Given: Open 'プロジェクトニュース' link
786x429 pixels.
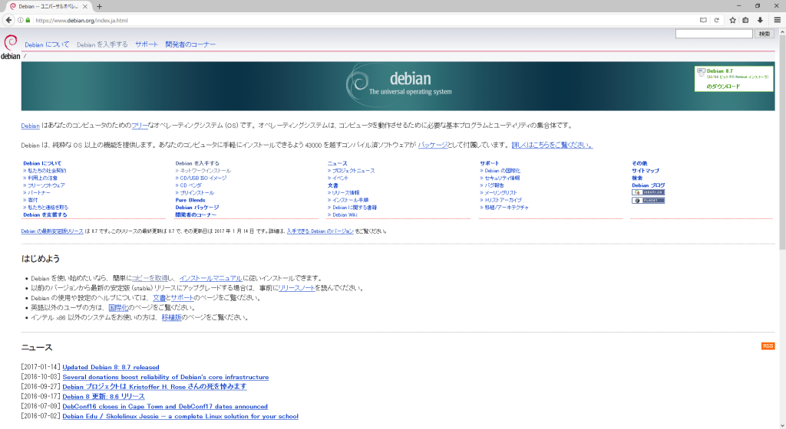Looking at the screenshot, I should pos(353,171).
